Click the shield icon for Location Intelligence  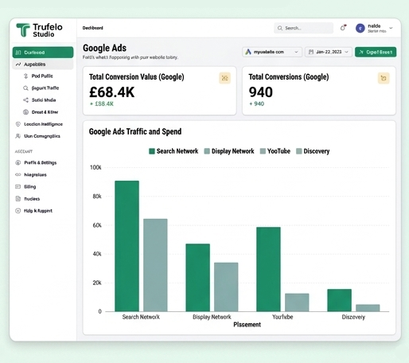(x=18, y=124)
